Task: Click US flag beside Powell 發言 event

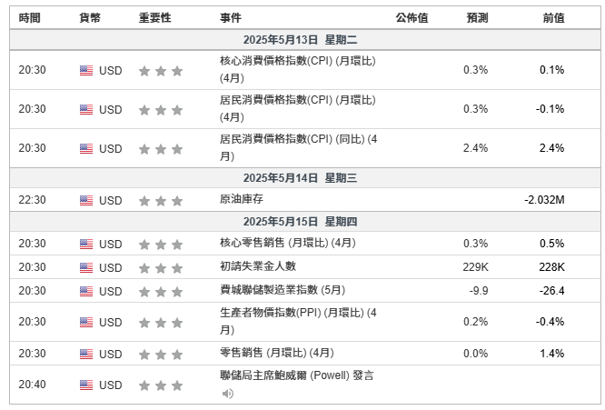Action: click(86, 385)
